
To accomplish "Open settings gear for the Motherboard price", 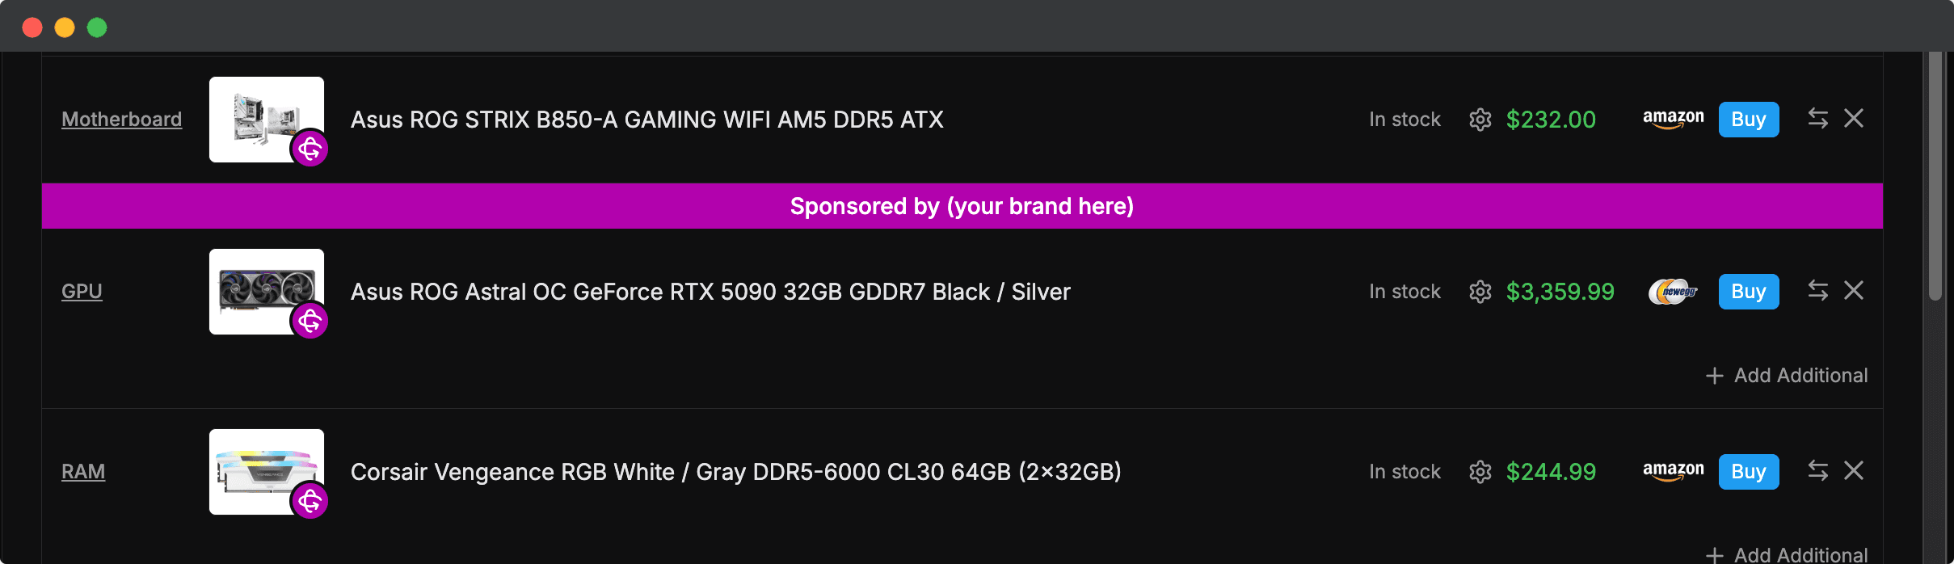I will point(1480,120).
